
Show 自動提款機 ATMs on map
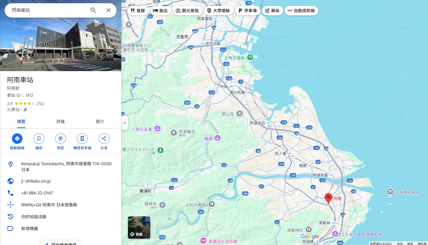click(x=301, y=11)
